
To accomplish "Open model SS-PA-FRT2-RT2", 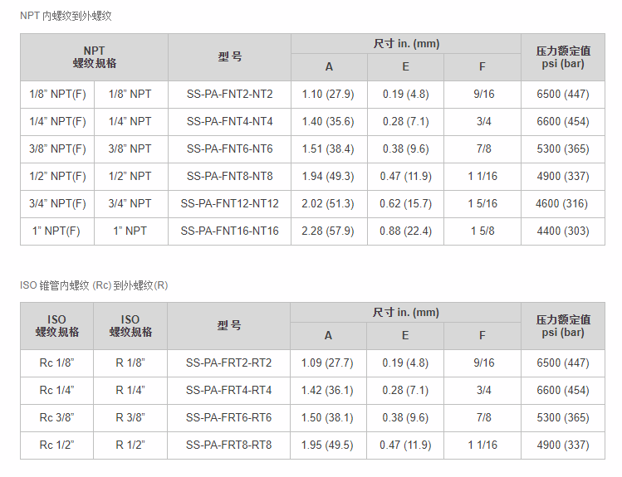I will (x=228, y=363).
